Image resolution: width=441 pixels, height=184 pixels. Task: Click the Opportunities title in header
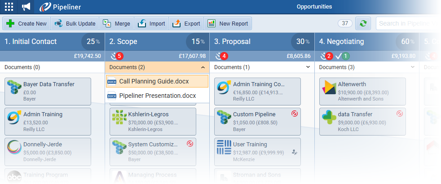coord(314,6)
